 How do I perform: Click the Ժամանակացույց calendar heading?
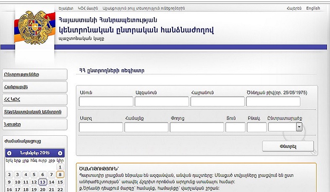pos(23,141)
